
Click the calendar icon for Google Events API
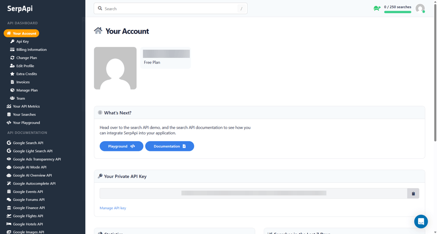tap(9, 191)
